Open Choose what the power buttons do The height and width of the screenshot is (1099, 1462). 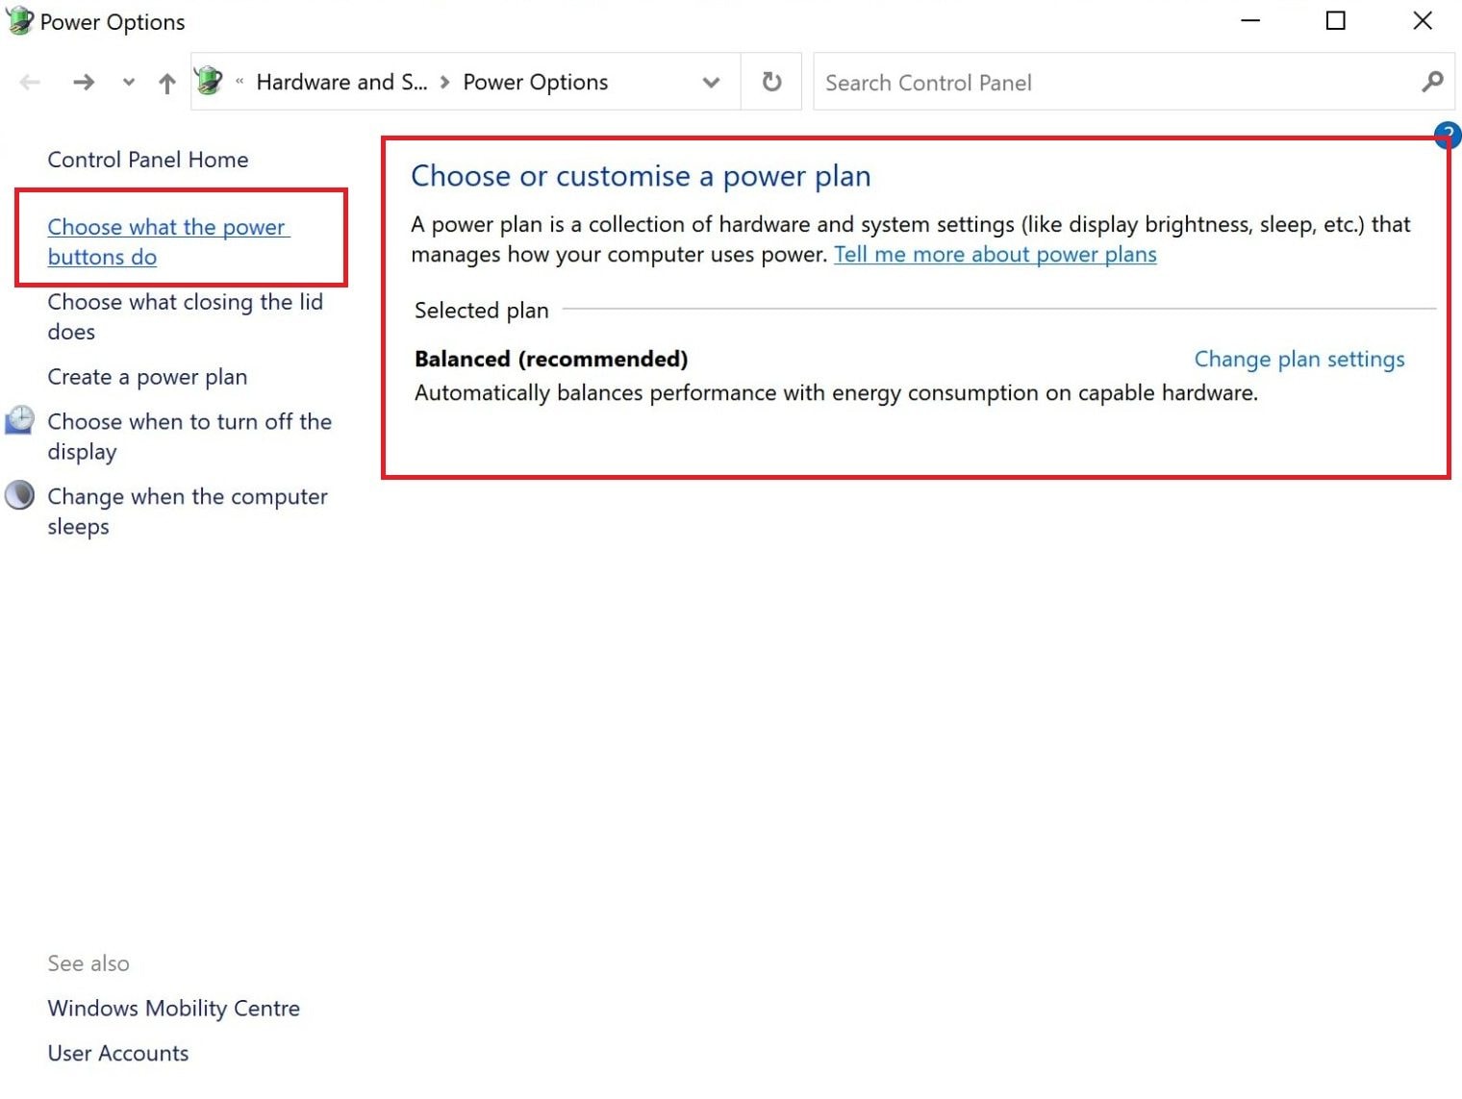coord(167,241)
